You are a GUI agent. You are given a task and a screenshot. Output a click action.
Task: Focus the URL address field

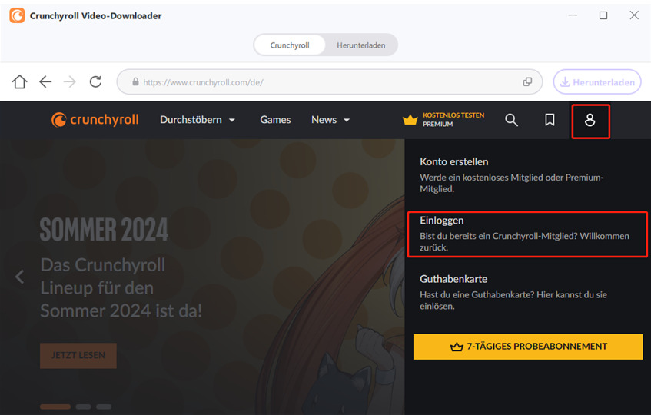(x=329, y=81)
